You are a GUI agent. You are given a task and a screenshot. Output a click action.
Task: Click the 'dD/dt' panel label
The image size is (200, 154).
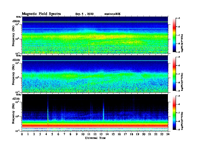point(16,60)
